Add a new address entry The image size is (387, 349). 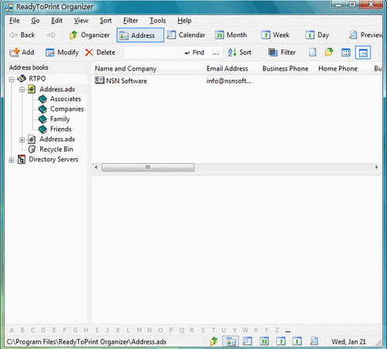[x=22, y=53]
